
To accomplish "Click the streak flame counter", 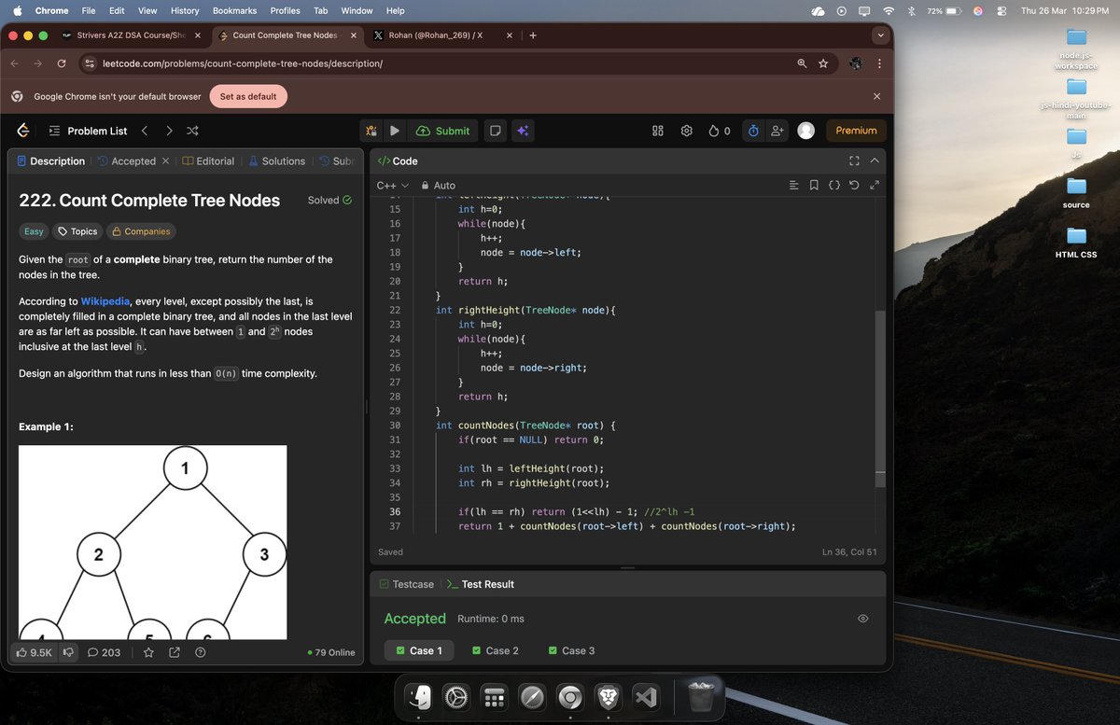I will click(x=720, y=131).
